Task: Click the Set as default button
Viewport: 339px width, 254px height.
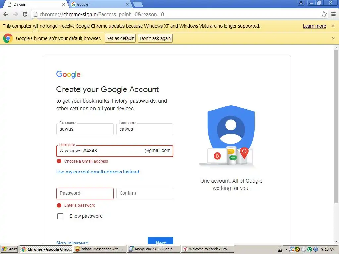Action: (x=120, y=38)
